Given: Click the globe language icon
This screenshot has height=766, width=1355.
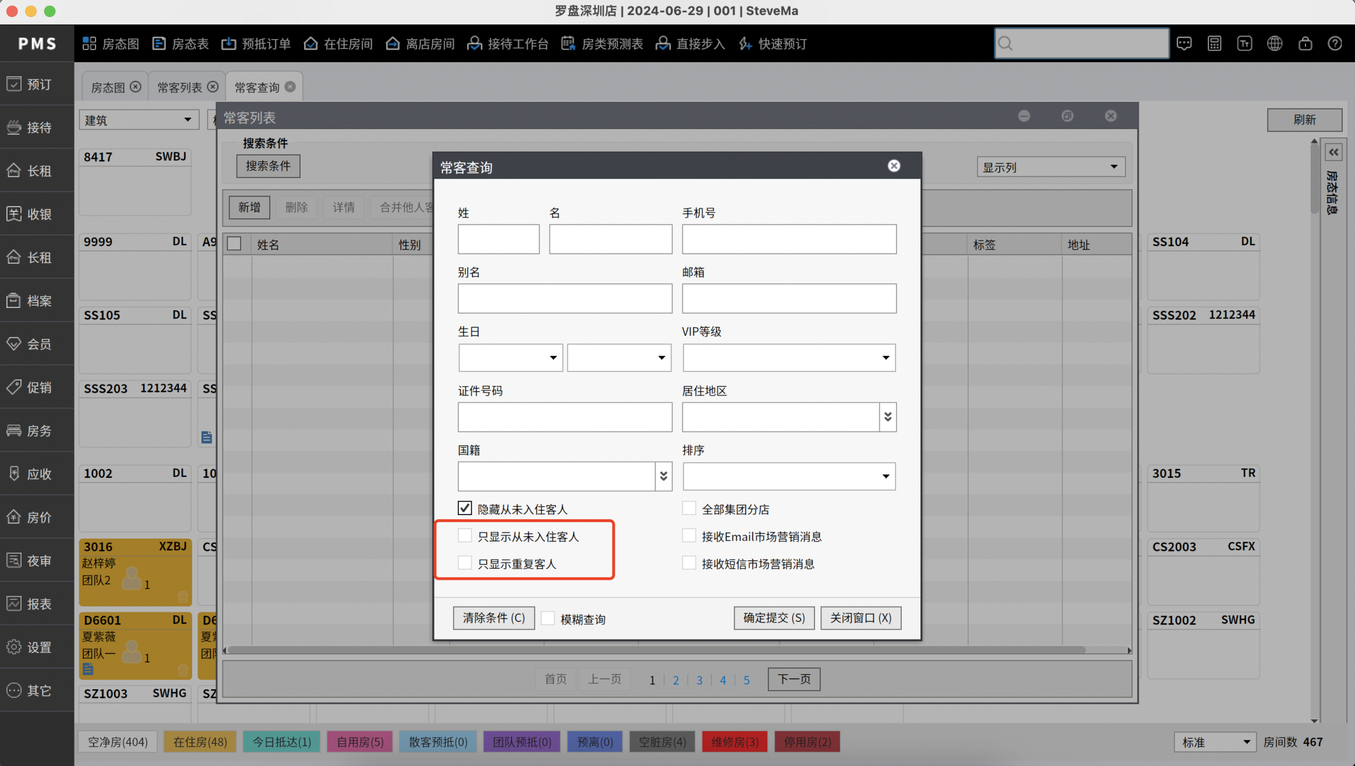Looking at the screenshot, I should 1275,44.
